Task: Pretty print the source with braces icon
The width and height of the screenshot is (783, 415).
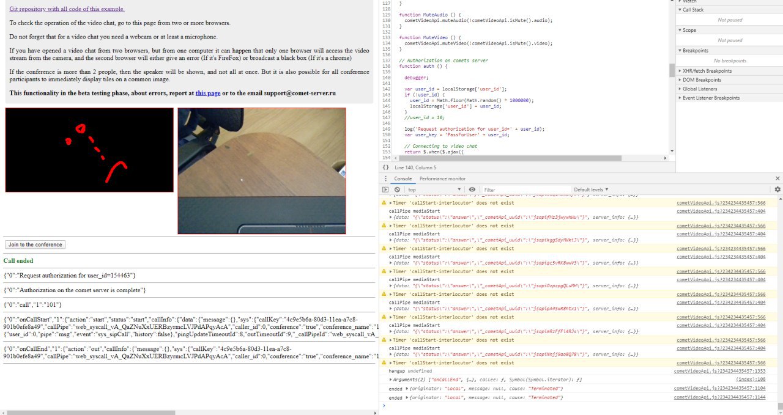Action: point(385,167)
